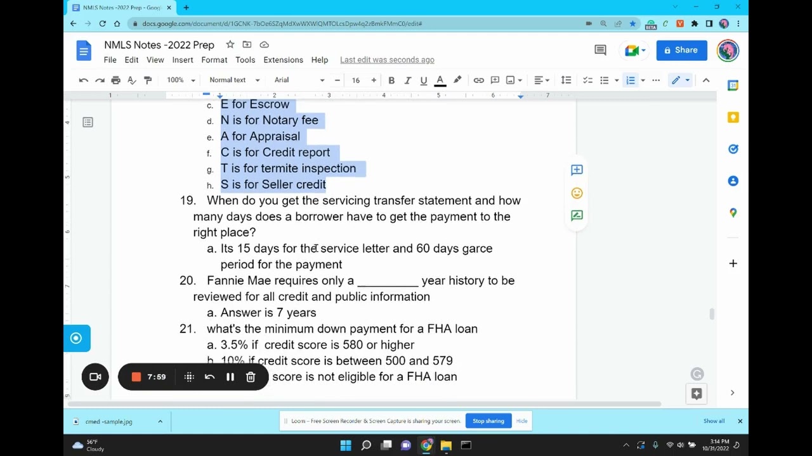Open the Help menu
Screen dimensions: 812x456
[x=320, y=60]
